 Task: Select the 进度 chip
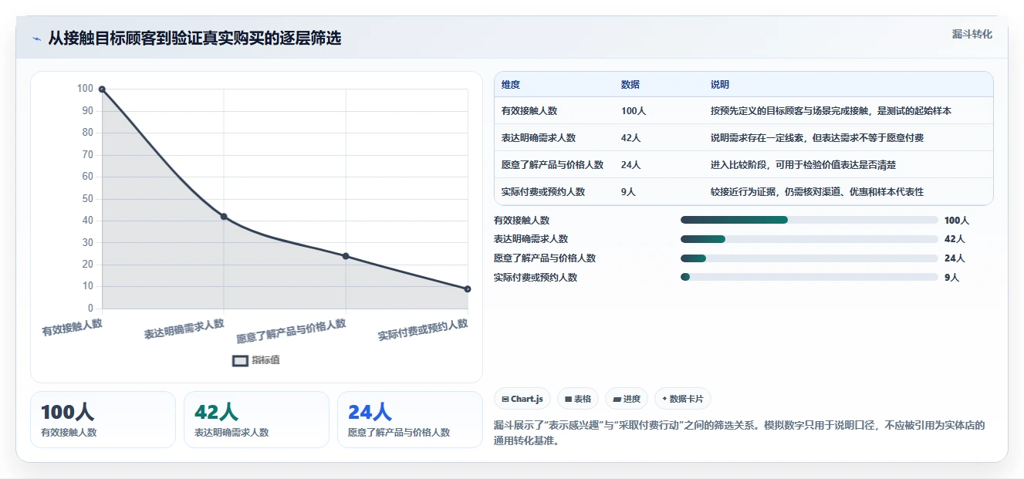pos(627,399)
